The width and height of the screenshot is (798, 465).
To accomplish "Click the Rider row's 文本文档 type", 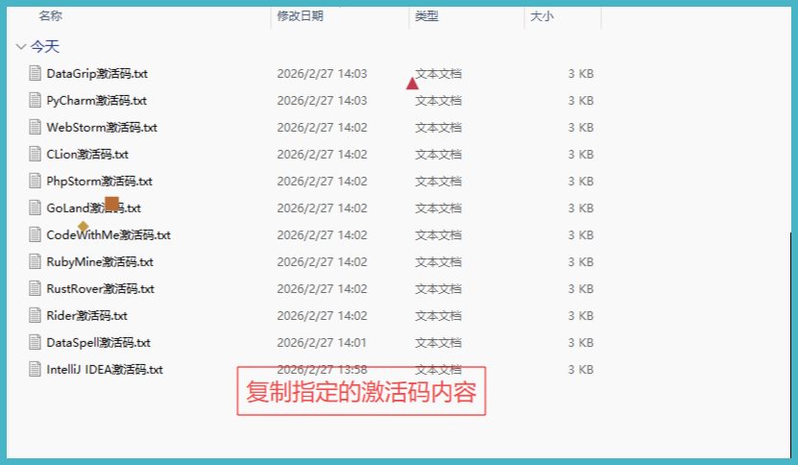I will point(438,316).
